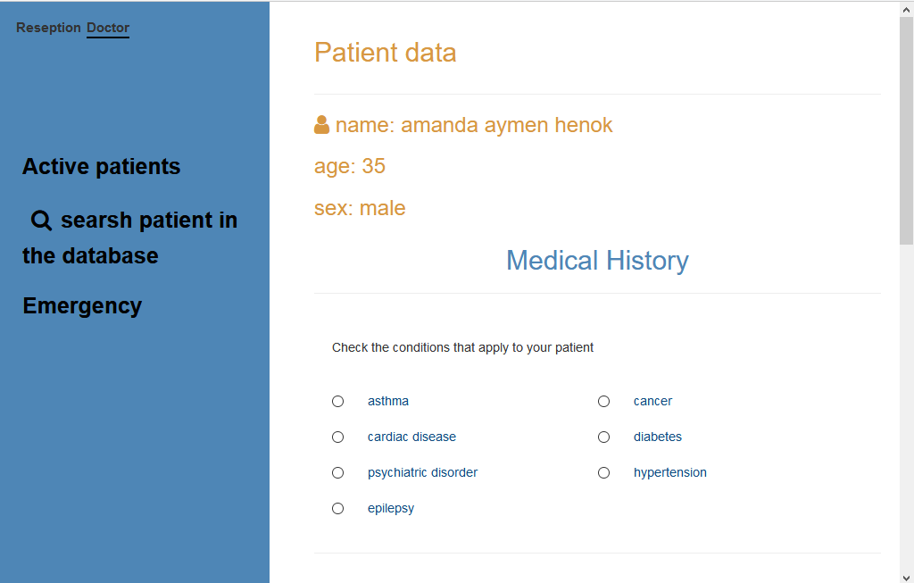
Task: Select the psychiatric disorder option
Action: click(x=337, y=472)
